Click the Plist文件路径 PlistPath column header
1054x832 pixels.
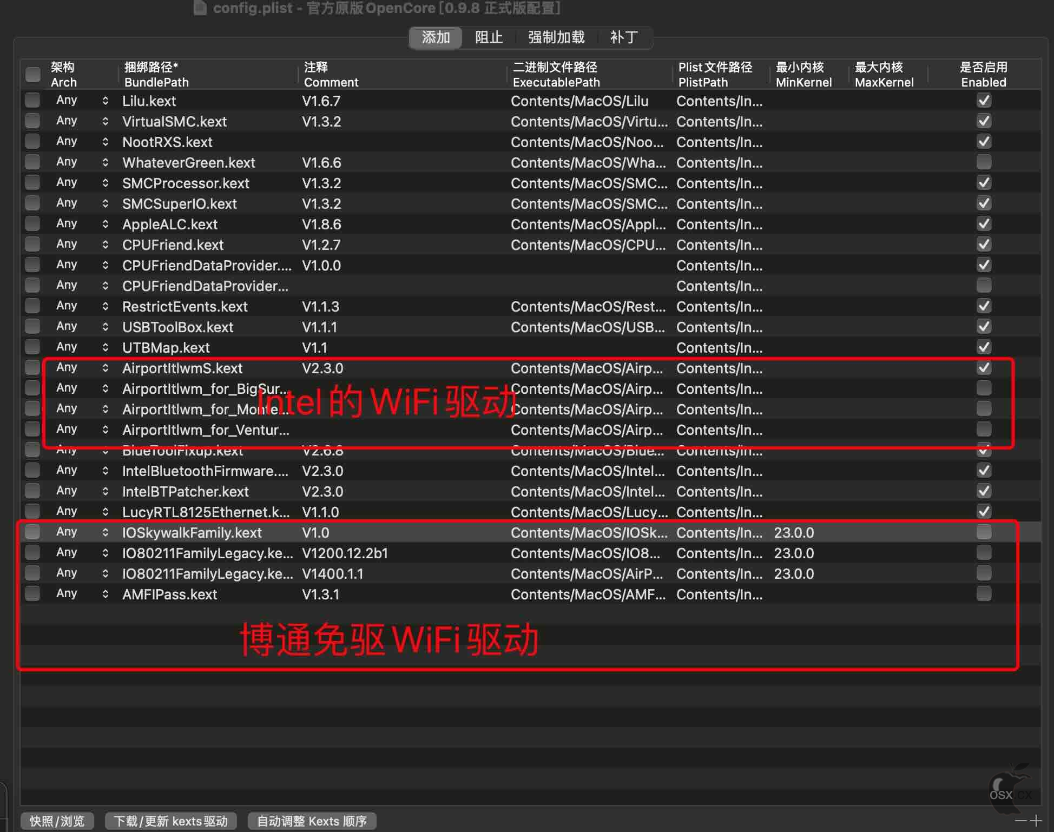pyautogui.click(x=721, y=75)
